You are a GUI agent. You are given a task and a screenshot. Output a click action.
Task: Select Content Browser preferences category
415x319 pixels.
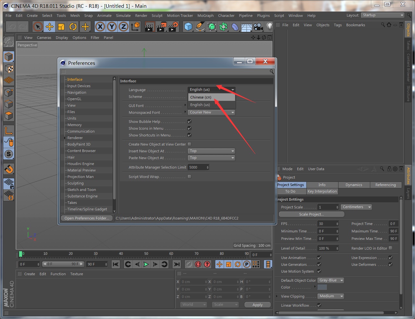pos(81,151)
